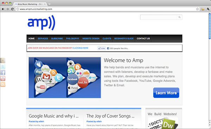Click the contact card icon in the side bar
Viewport: 211px width, 129px height.
click(x=3, y=61)
